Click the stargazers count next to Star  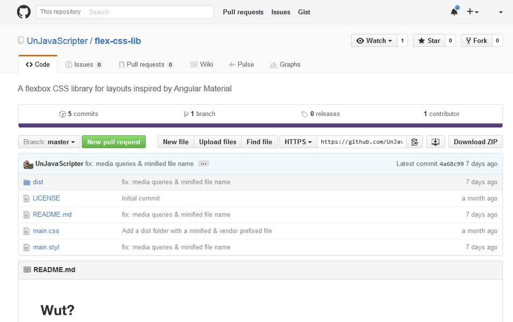450,40
